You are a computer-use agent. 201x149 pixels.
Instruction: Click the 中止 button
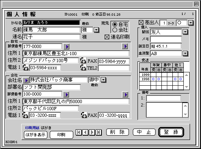pos(144,132)
